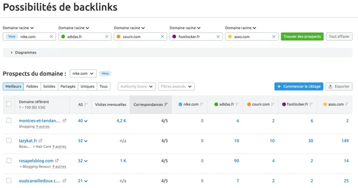Image resolution: width=358 pixels, height=188 pixels.
Task: Open the nike.com prospects domain selector
Action: [x=83, y=73]
